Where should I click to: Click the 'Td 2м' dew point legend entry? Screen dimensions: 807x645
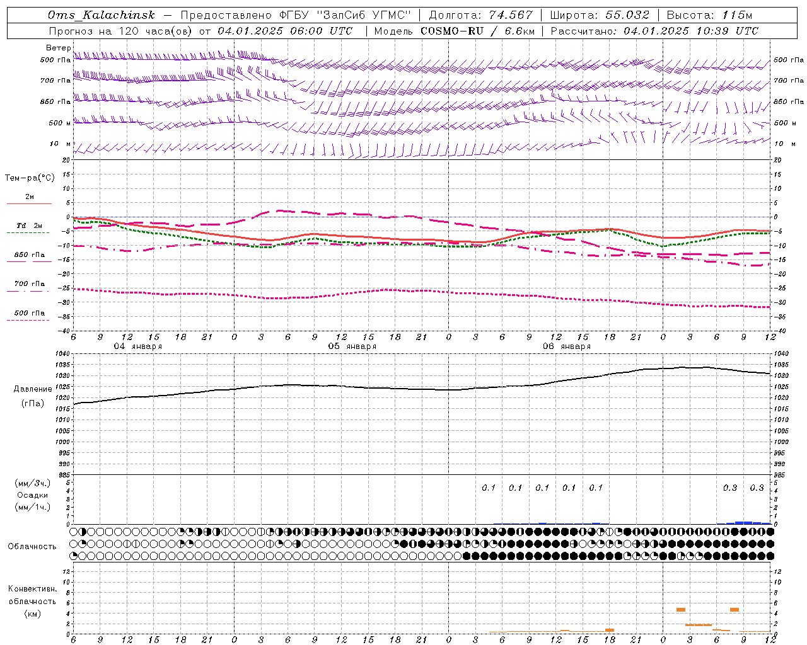[30, 225]
